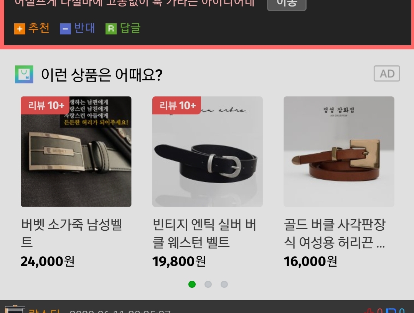Open the brown gold-buckle belt image
Screen dimensions: 414x313
point(339,152)
